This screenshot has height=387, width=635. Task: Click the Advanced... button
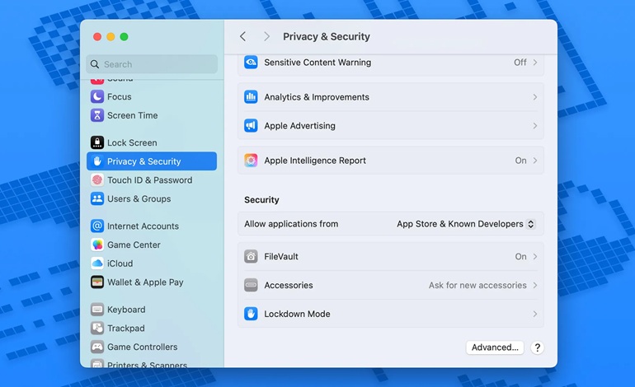click(x=495, y=347)
